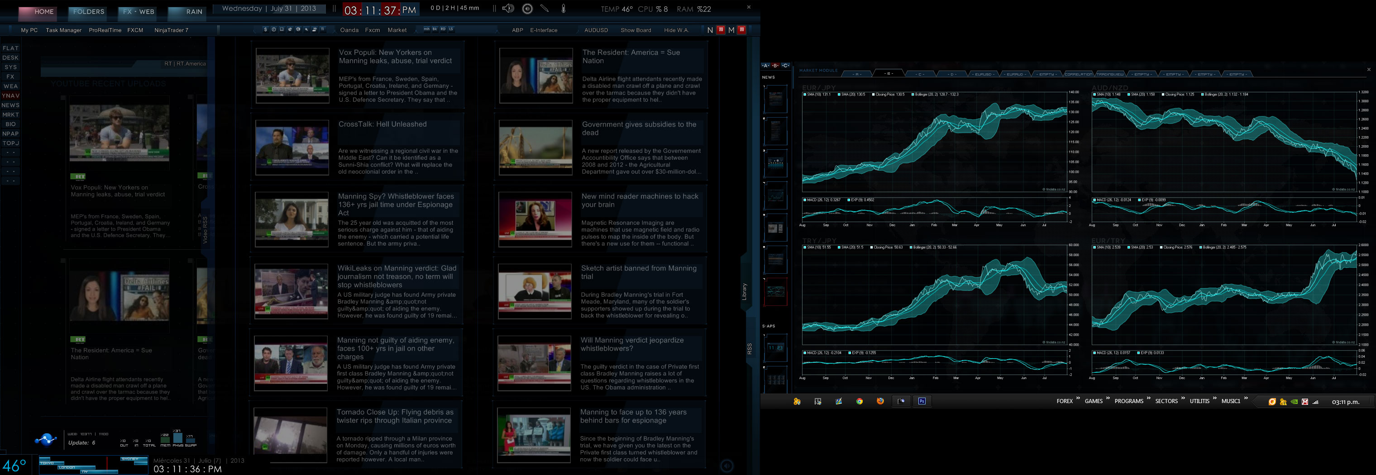Image resolution: width=1376 pixels, height=475 pixels.
Task: Click the camera app taskbar icon
Action: (902, 401)
